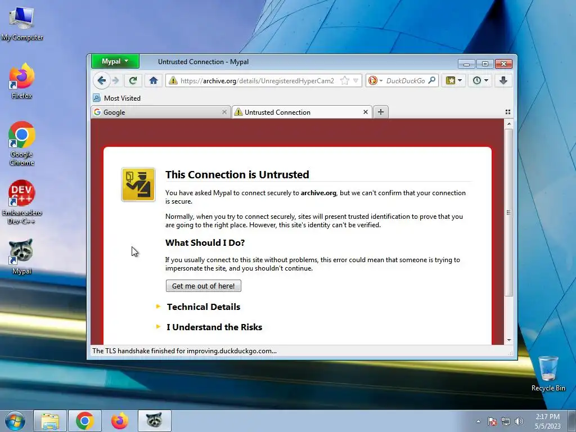Click the police officer warning image
This screenshot has height=432, width=576.
tap(138, 184)
